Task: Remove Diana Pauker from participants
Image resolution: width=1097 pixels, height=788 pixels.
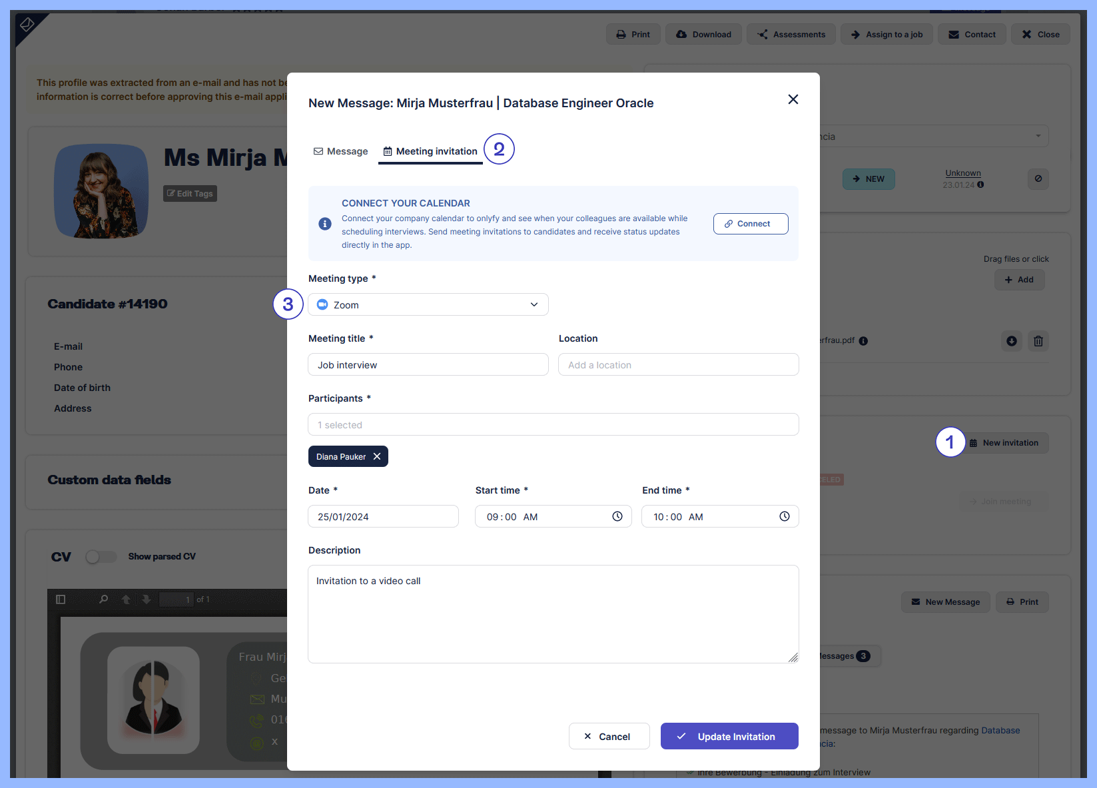Action: (377, 456)
